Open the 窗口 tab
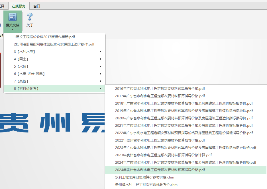Viewport: 267px width, 189px height. pyautogui.click(x=37, y=6)
